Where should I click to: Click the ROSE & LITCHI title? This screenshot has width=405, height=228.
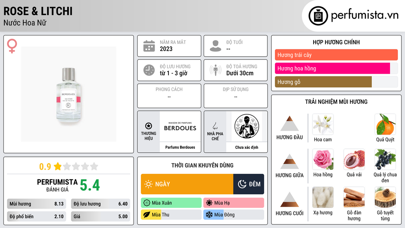(x=38, y=11)
